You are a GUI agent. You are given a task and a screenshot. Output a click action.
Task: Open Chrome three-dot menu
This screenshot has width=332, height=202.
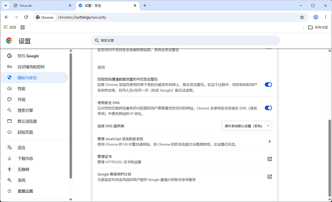[325, 17]
